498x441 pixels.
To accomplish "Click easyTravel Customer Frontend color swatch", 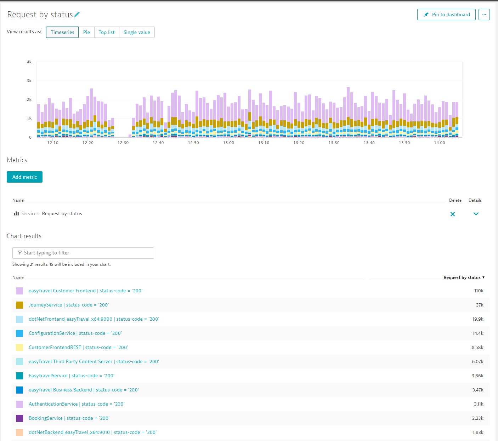I will [19, 291].
